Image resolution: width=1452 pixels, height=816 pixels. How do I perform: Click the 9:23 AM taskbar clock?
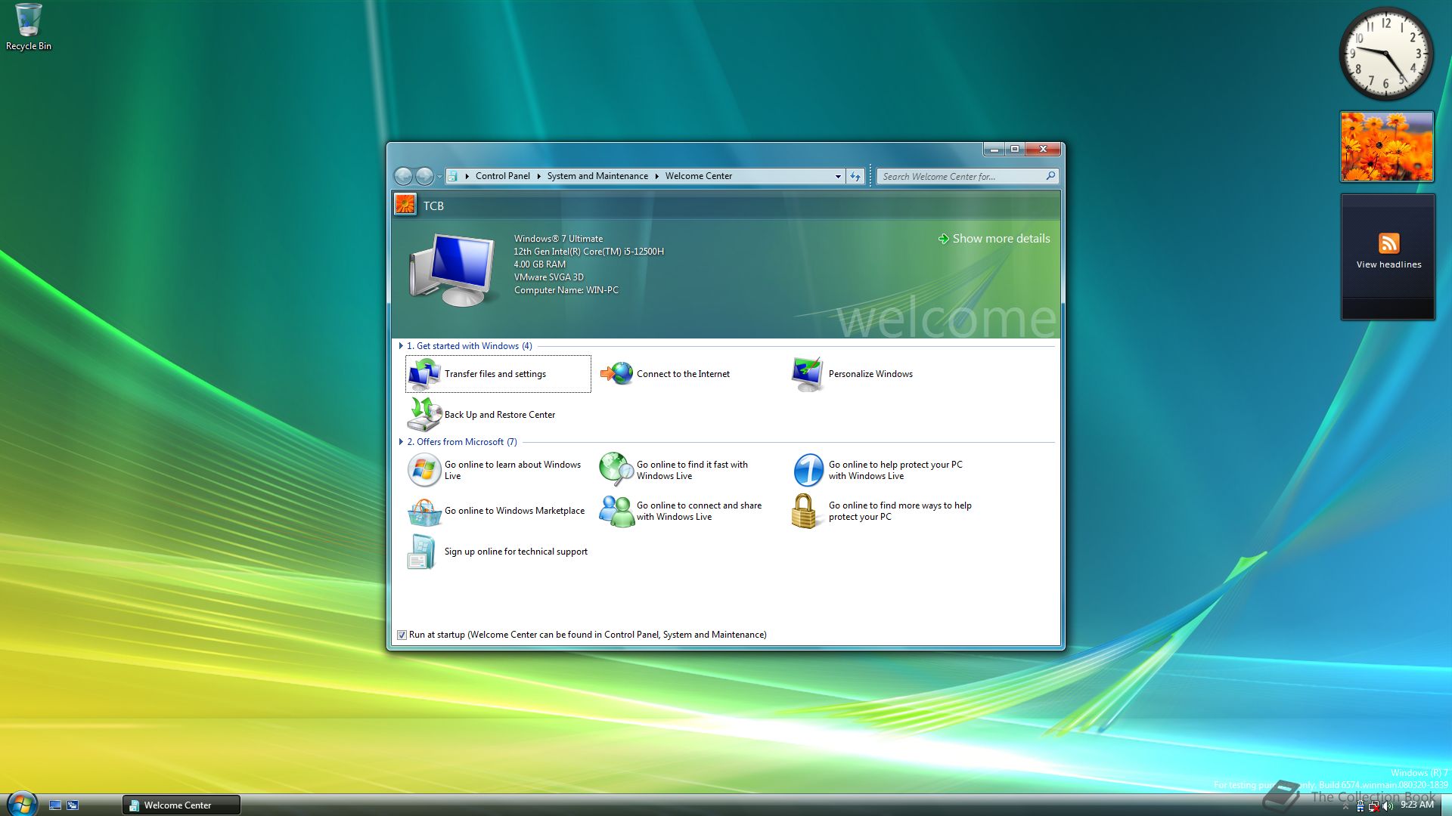point(1417,805)
